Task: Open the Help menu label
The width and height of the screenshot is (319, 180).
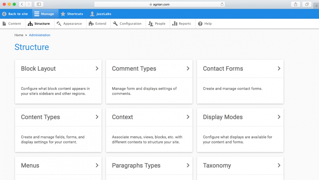Action: click(x=208, y=24)
